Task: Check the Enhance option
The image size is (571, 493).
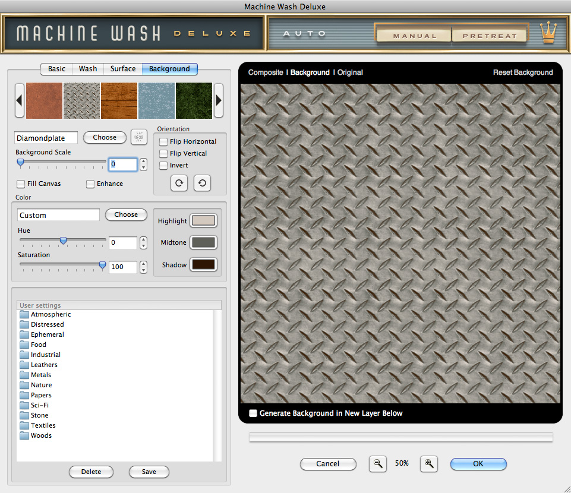Action: [x=90, y=184]
